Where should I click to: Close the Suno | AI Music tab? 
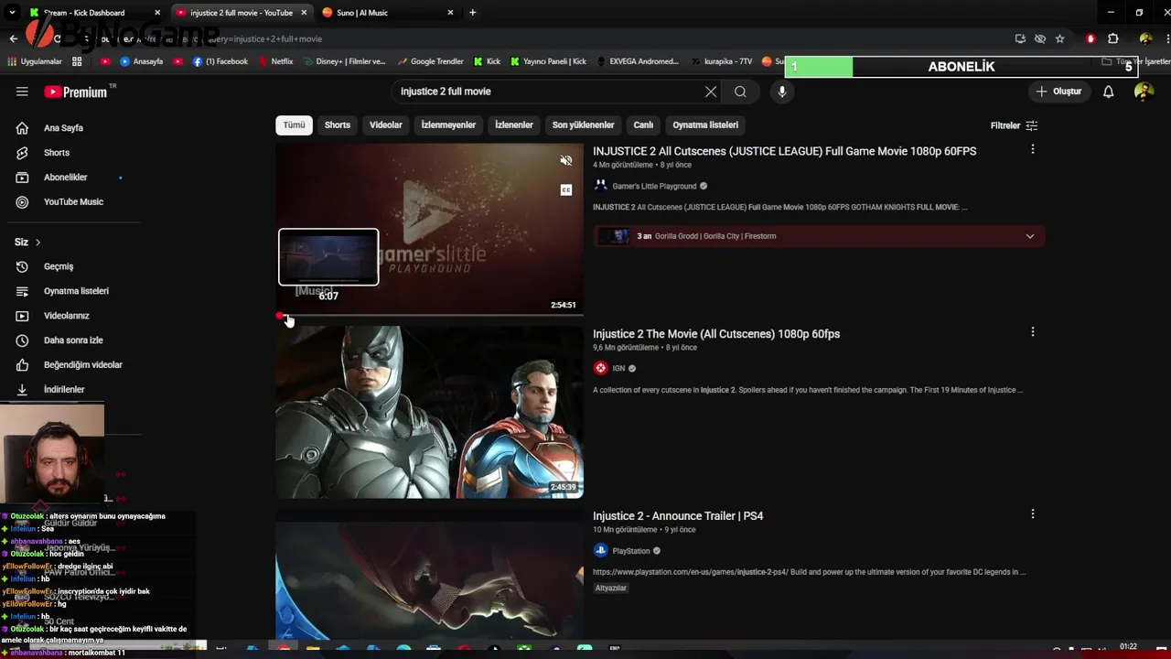click(x=450, y=13)
